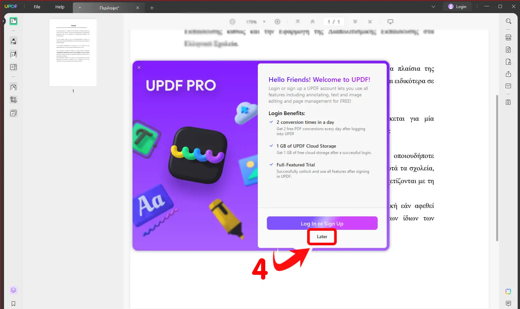Click the zoom in plus icon
520x309 pixels.
(x=277, y=21)
